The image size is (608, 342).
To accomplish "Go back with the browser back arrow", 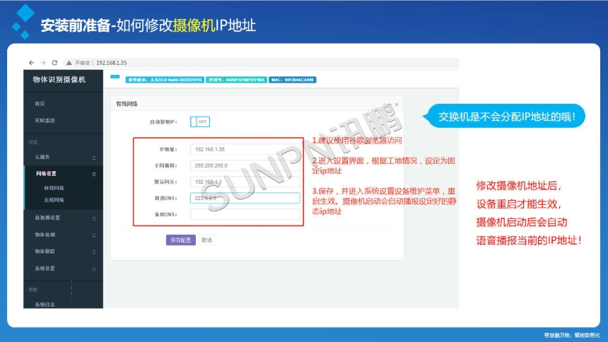I will 31,62.
